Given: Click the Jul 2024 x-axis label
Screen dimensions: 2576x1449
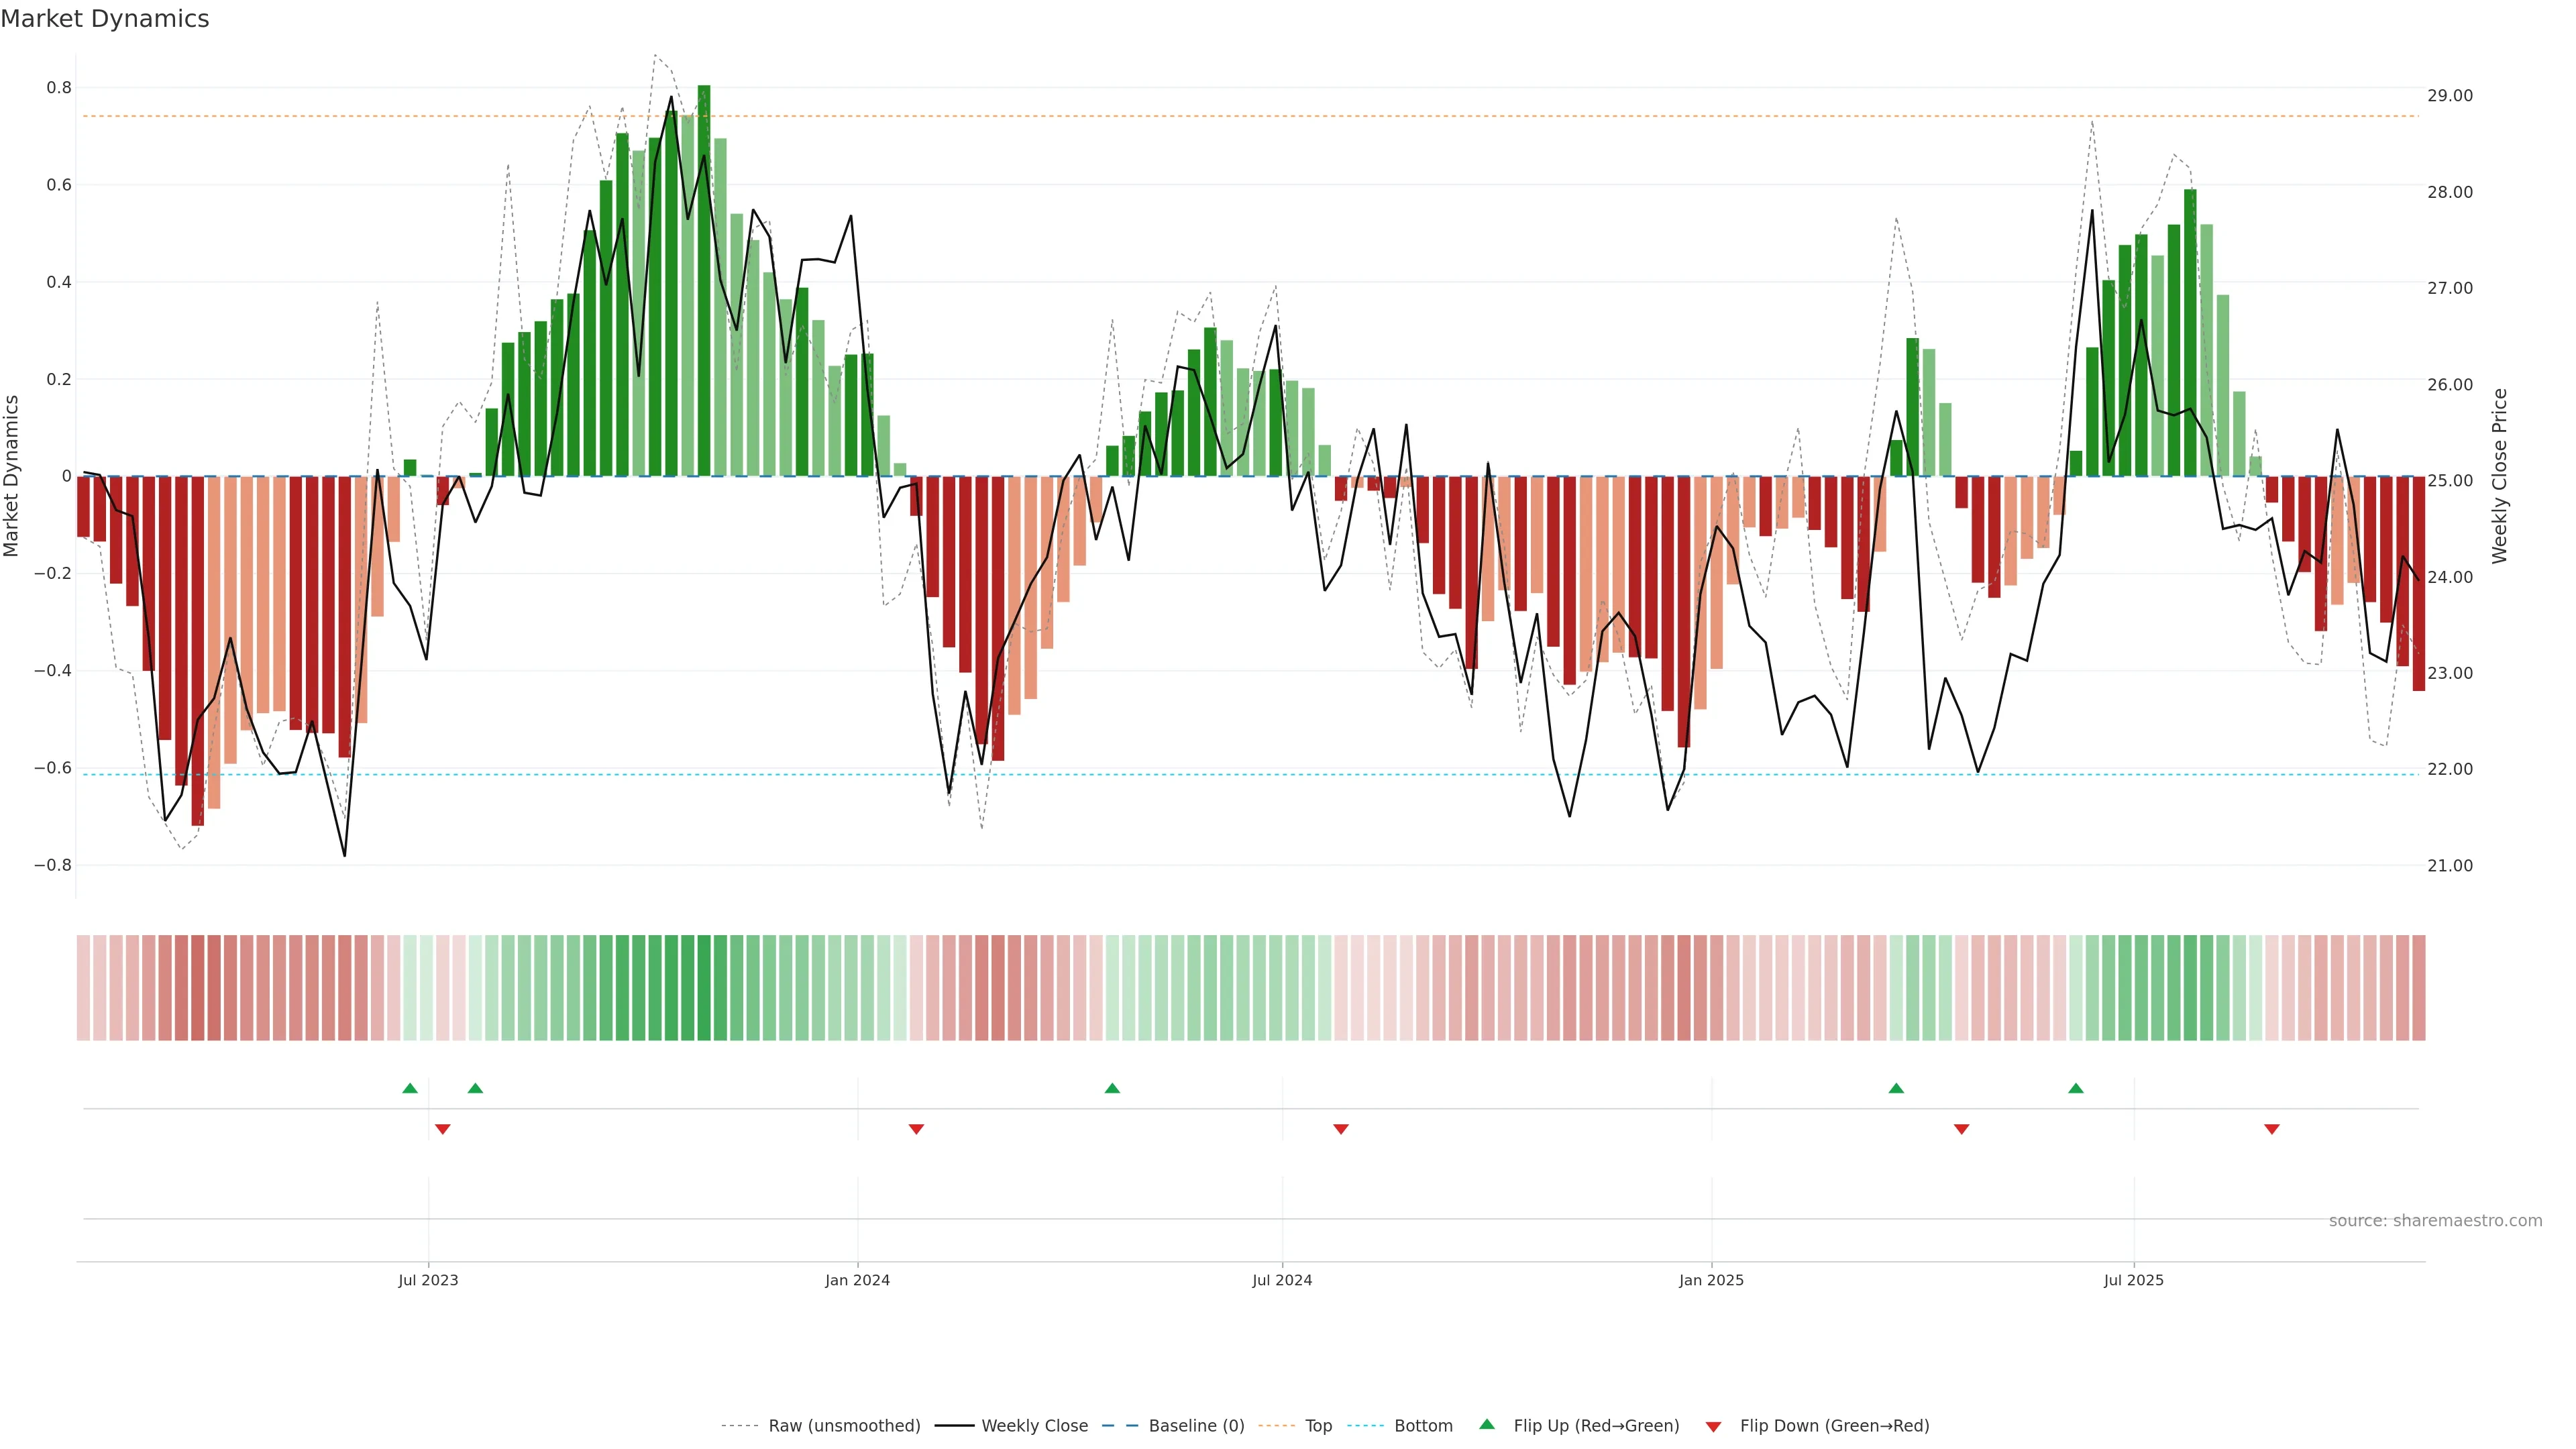Looking at the screenshot, I should tap(1282, 1280).
